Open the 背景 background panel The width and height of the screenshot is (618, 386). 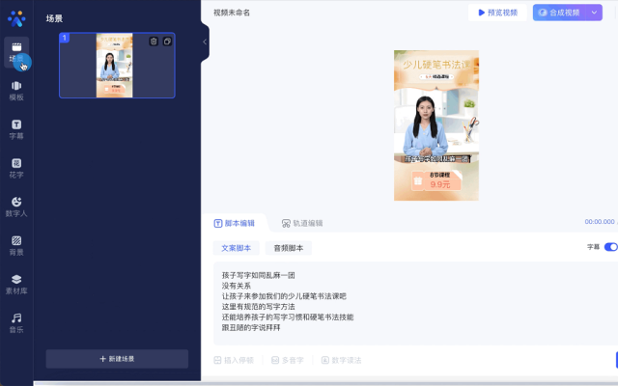pyautogui.click(x=16, y=246)
